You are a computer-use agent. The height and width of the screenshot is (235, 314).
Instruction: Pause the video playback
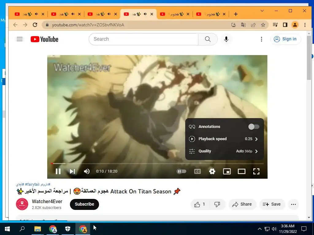[x=58, y=171]
